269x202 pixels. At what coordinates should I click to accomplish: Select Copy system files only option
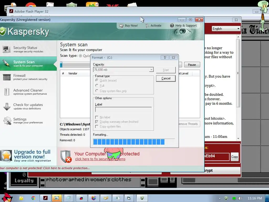(97, 90)
